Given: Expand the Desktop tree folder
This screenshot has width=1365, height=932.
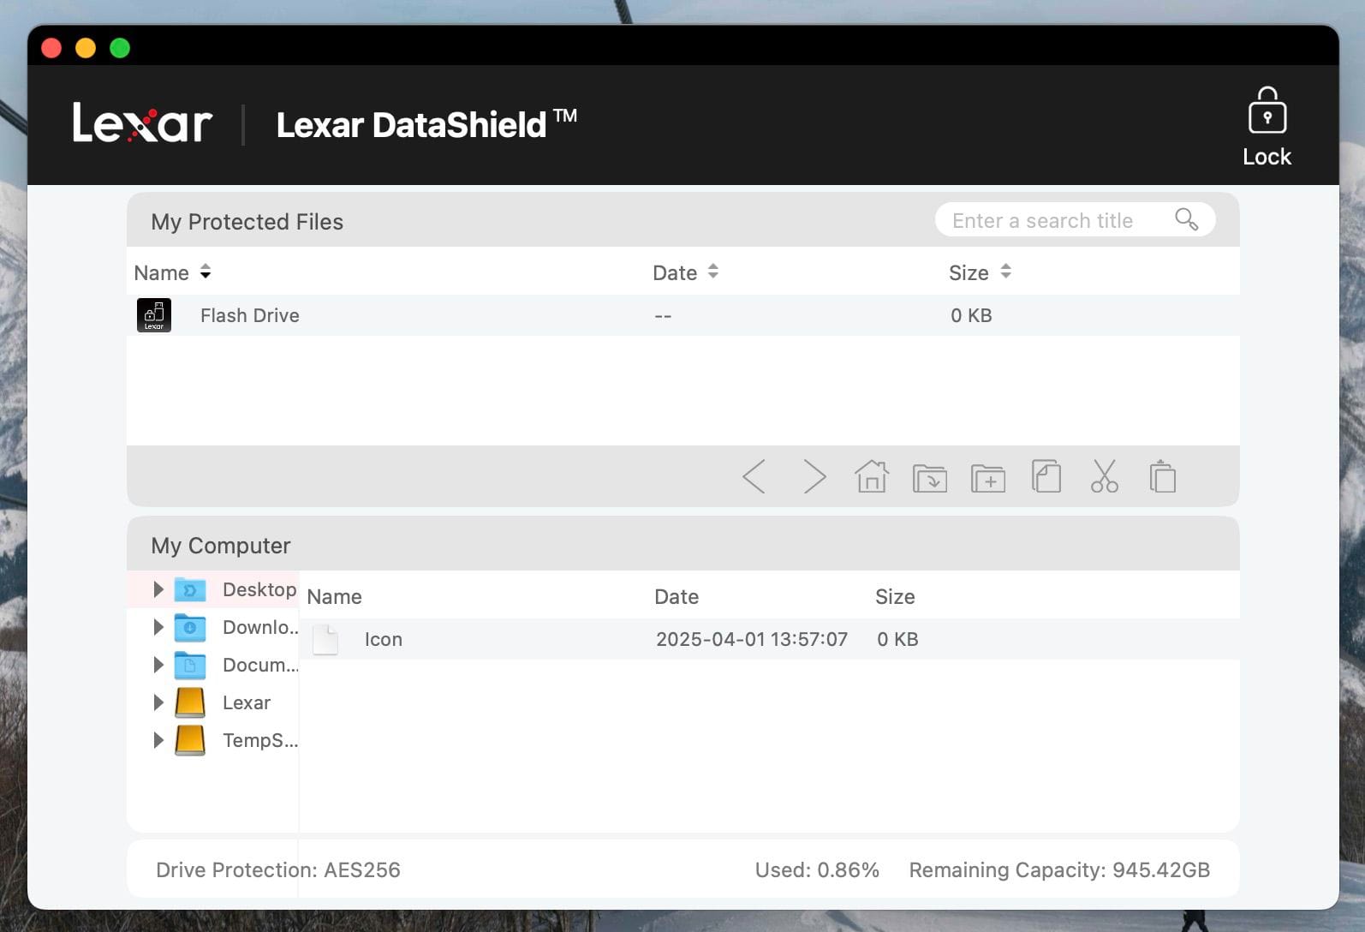Looking at the screenshot, I should click(158, 589).
